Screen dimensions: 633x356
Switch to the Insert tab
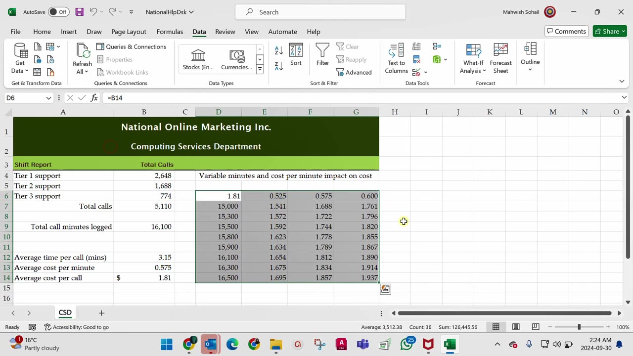[69, 32]
